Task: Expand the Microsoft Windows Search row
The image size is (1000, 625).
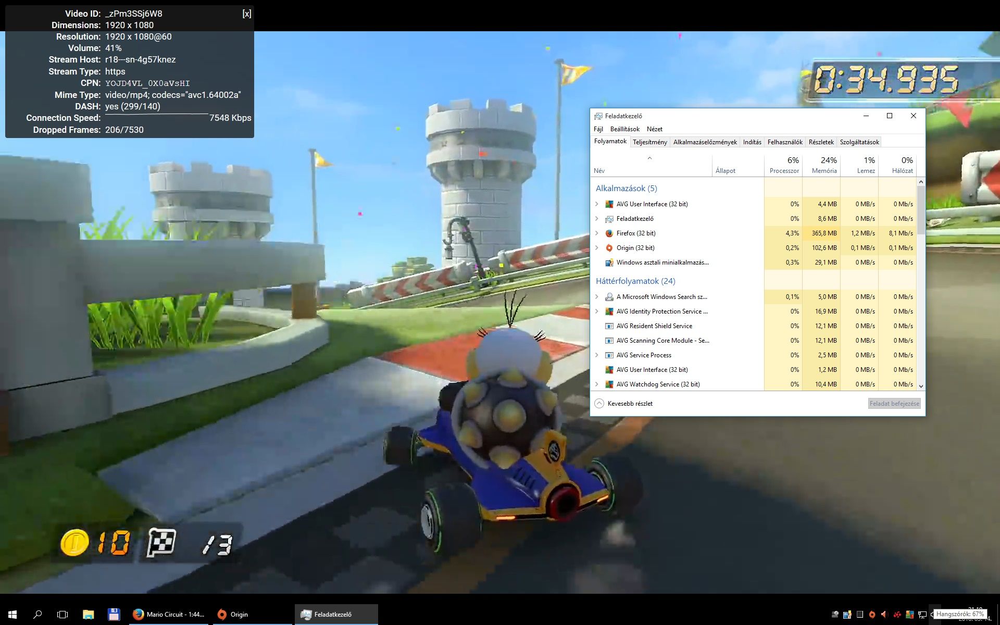Action: pyautogui.click(x=597, y=297)
